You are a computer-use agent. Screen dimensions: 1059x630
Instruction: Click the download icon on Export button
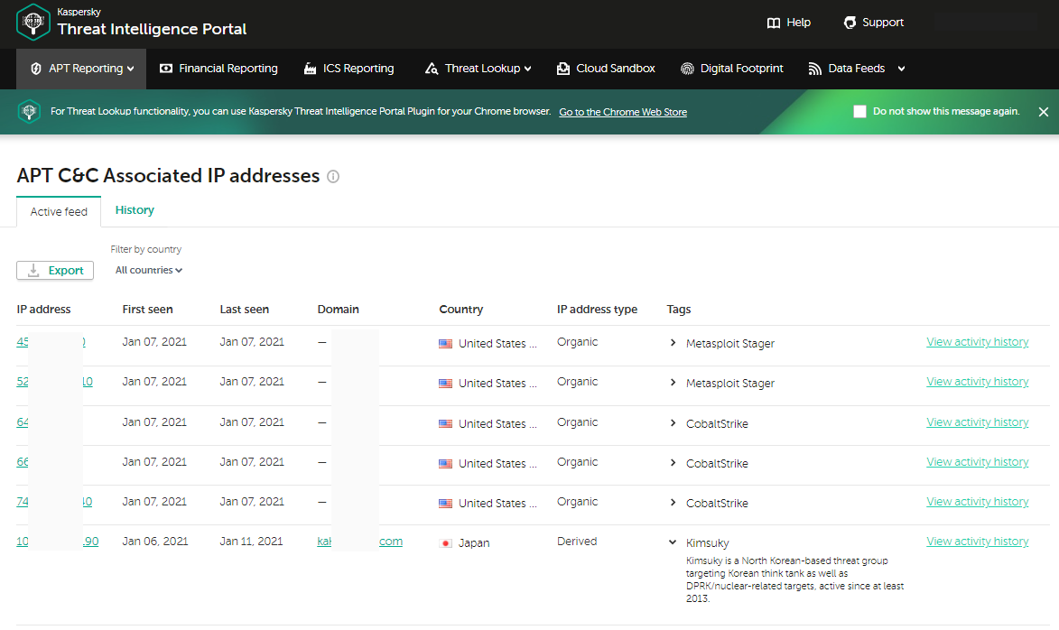tap(33, 270)
